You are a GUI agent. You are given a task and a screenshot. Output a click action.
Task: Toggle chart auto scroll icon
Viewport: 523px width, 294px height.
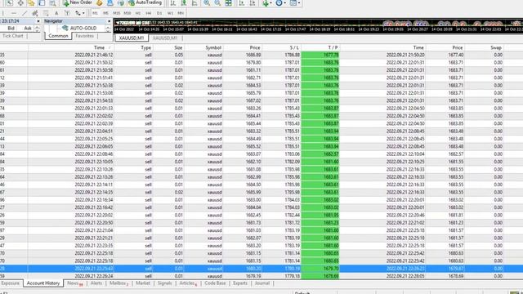pos(242,3)
